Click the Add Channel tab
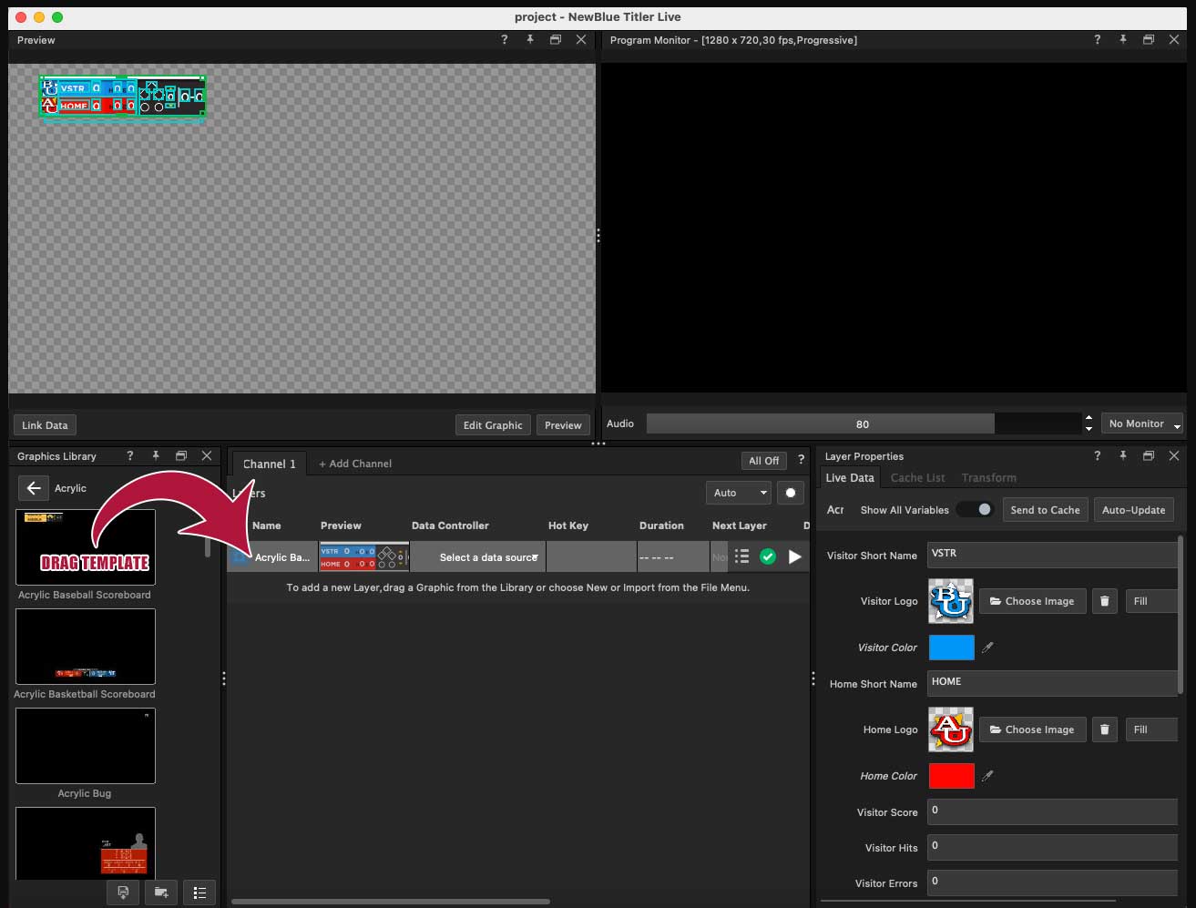 355,464
